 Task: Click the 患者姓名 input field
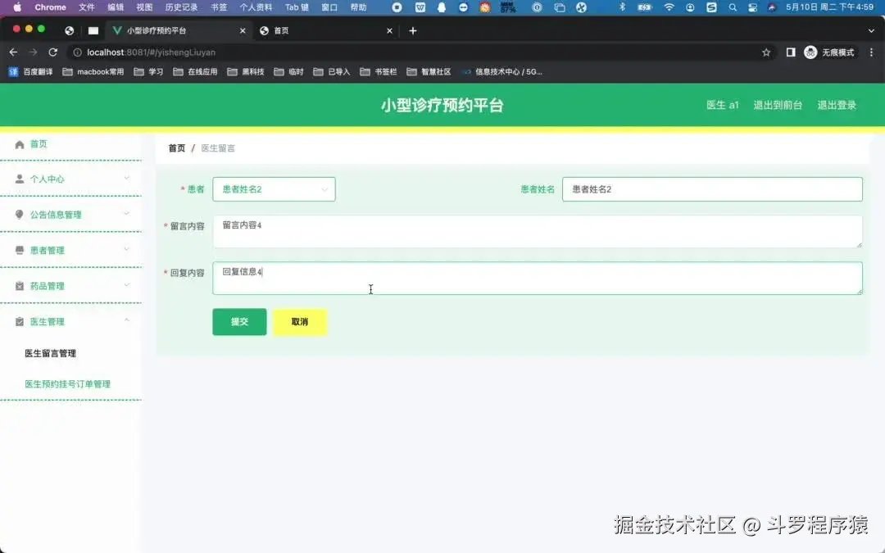712,189
